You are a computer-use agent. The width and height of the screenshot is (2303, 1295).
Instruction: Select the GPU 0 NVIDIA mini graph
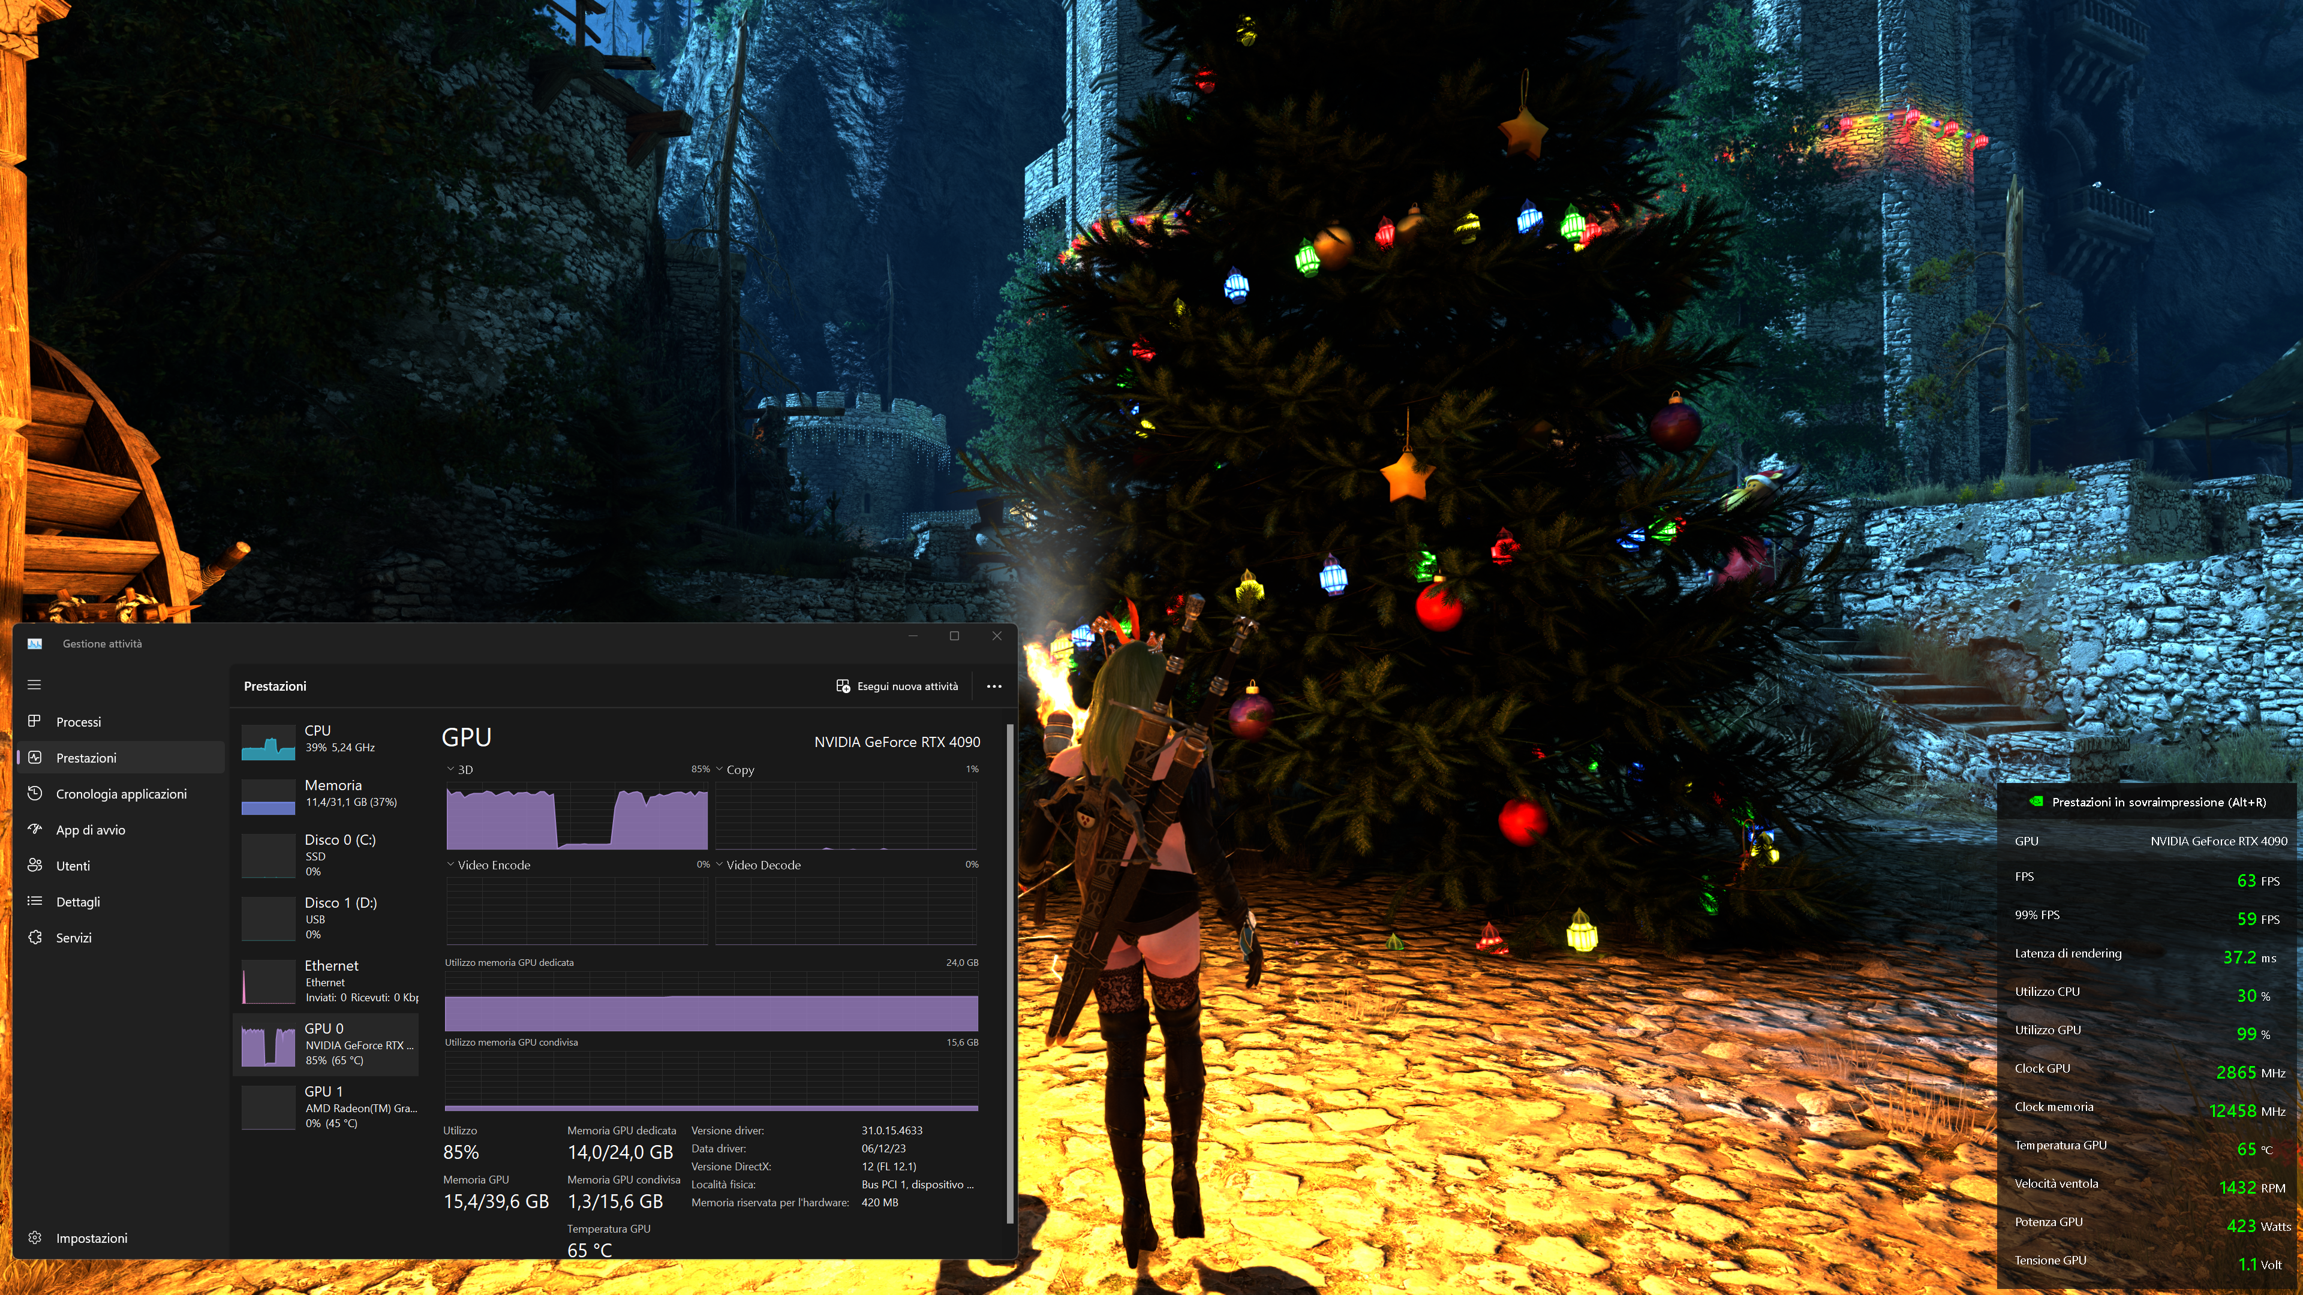coord(267,1045)
